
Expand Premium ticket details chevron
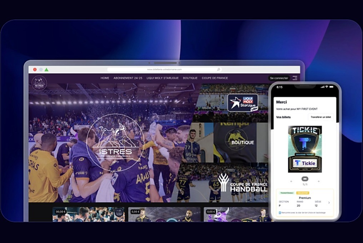tap(329, 203)
